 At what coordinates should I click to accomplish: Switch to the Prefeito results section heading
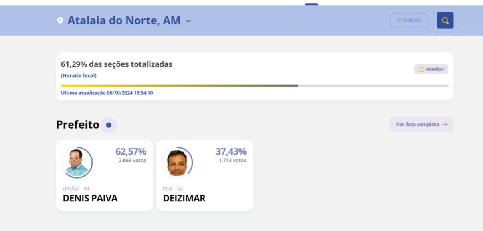pyautogui.click(x=78, y=124)
